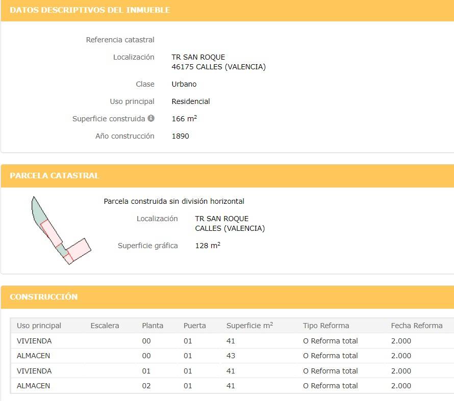Image resolution: width=454 pixels, height=401 pixels.
Task: Click the 46175 CALLES (VALENCIA) address line
Action: [218, 67]
